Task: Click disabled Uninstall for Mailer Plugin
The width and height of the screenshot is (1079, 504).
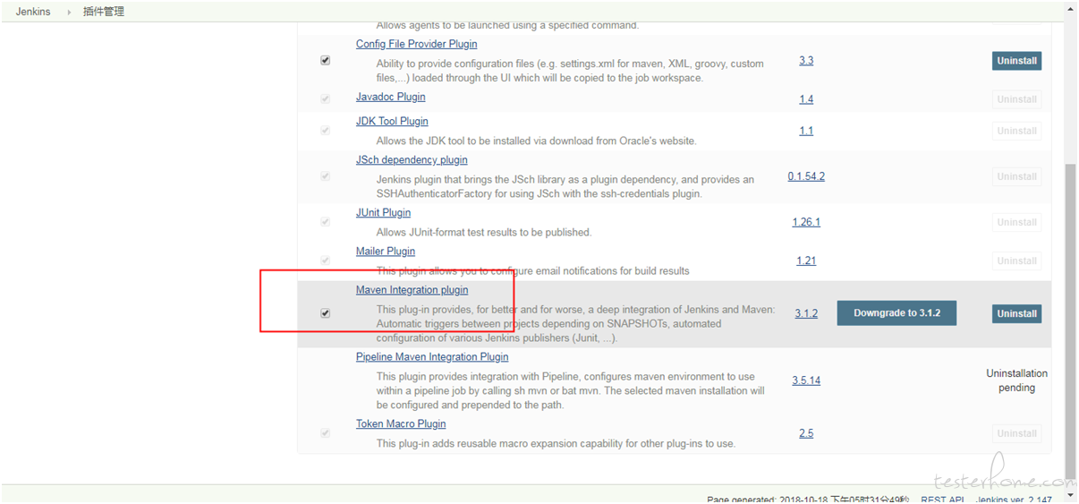Action: [x=1016, y=261]
